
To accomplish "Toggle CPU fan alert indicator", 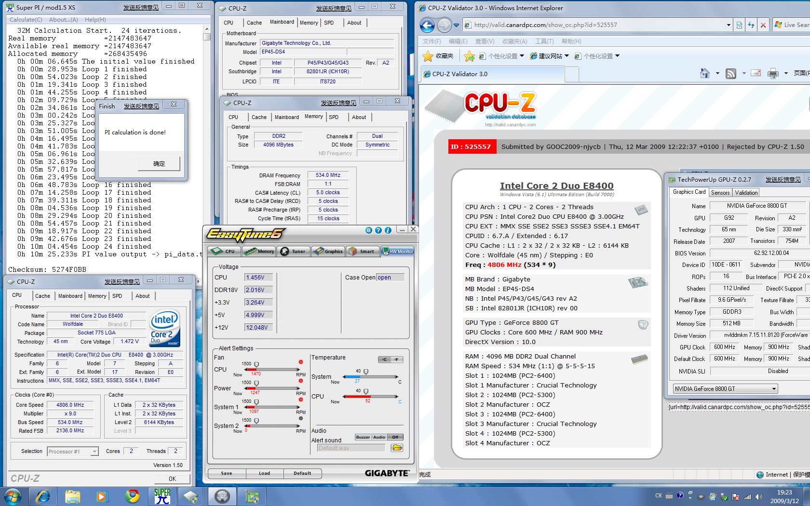I will pos(300,362).
